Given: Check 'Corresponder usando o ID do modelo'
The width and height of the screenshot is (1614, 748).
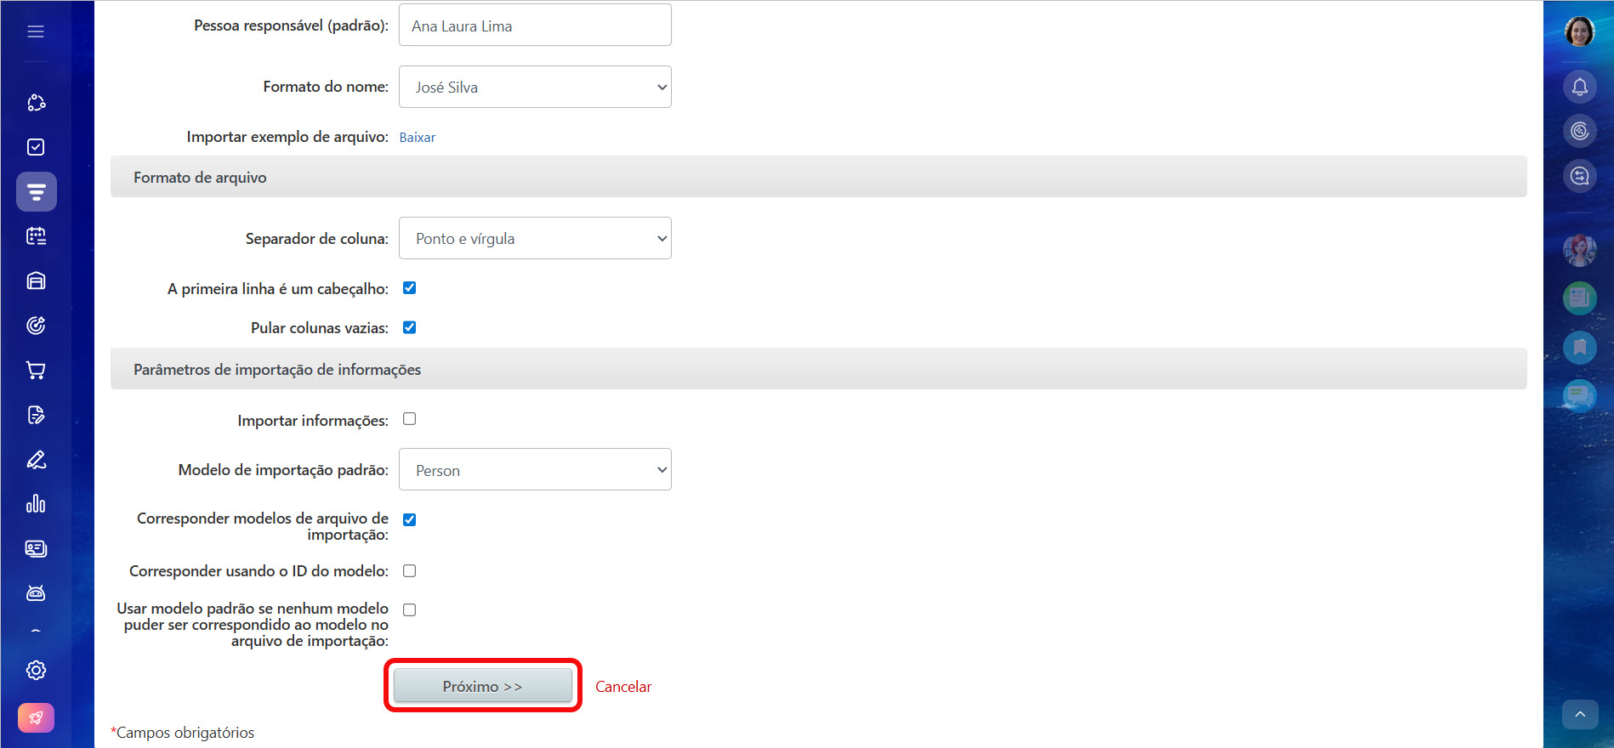Looking at the screenshot, I should [409, 571].
